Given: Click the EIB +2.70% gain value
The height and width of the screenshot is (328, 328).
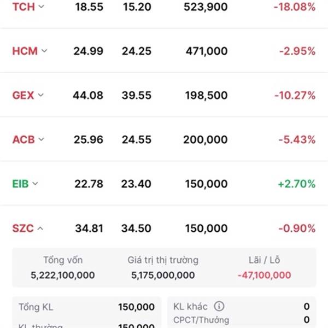Looking at the screenshot, I should tap(296, 184).
